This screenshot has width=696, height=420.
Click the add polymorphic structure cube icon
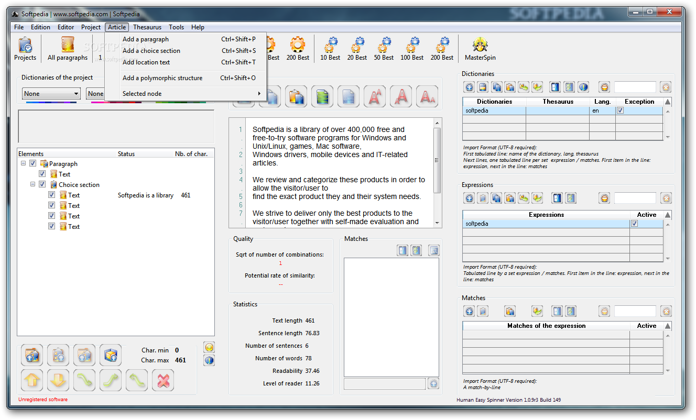111,355
